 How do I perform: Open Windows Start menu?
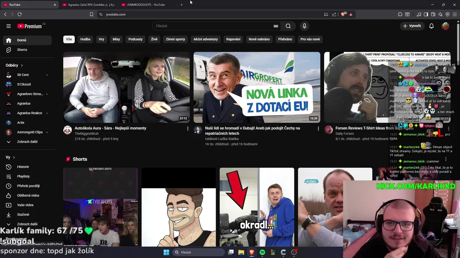[166, 252]
